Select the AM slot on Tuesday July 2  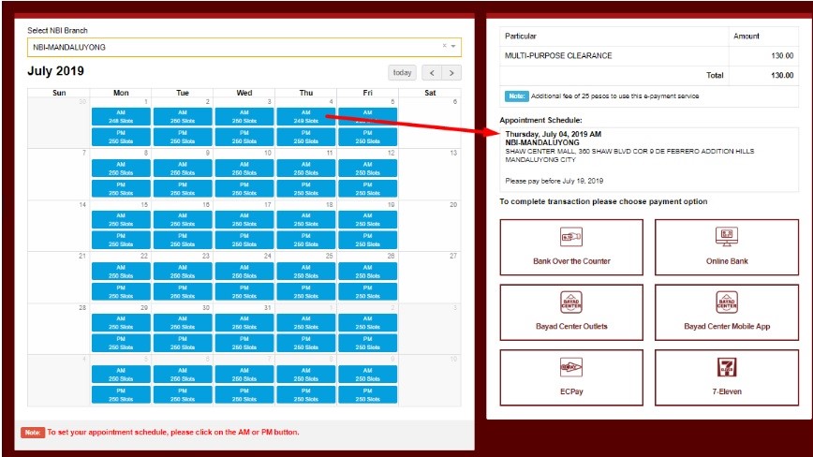click(183, 116)
